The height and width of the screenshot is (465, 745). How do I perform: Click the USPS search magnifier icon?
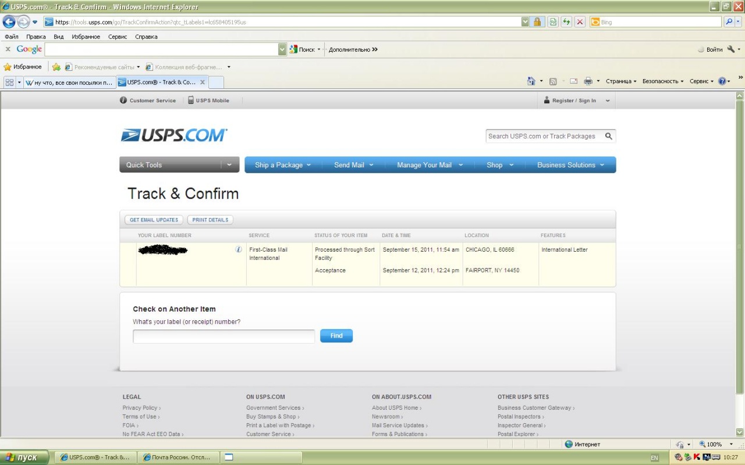click(x=609, y=136)
